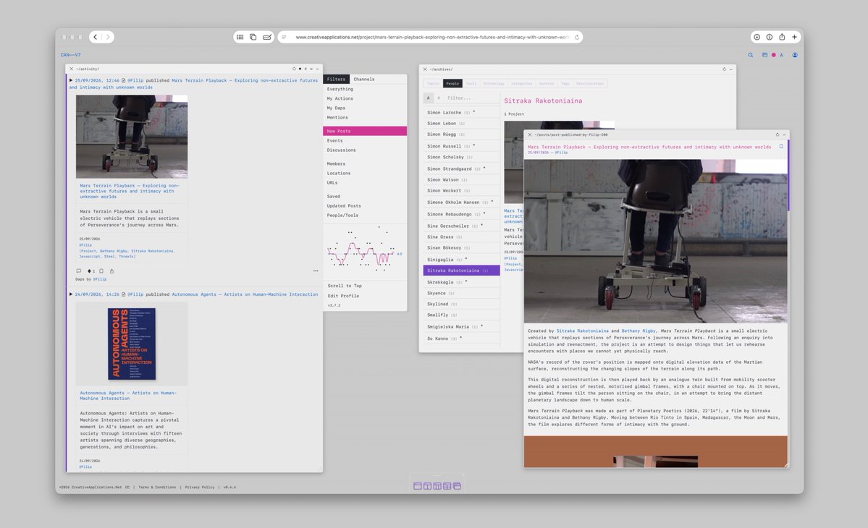The width and height of the screenshot is (868, 528).
Task: Open the Autonomous Agents book cover thumbnail
Action: click(x=132, y=344)
